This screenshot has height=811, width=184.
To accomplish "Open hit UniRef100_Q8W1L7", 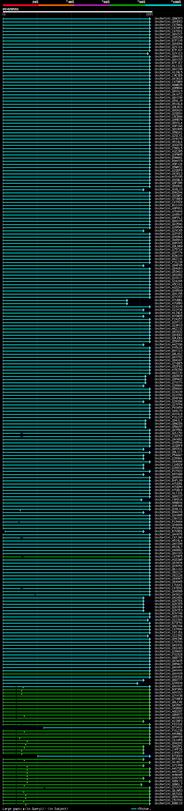I will 168,784.
